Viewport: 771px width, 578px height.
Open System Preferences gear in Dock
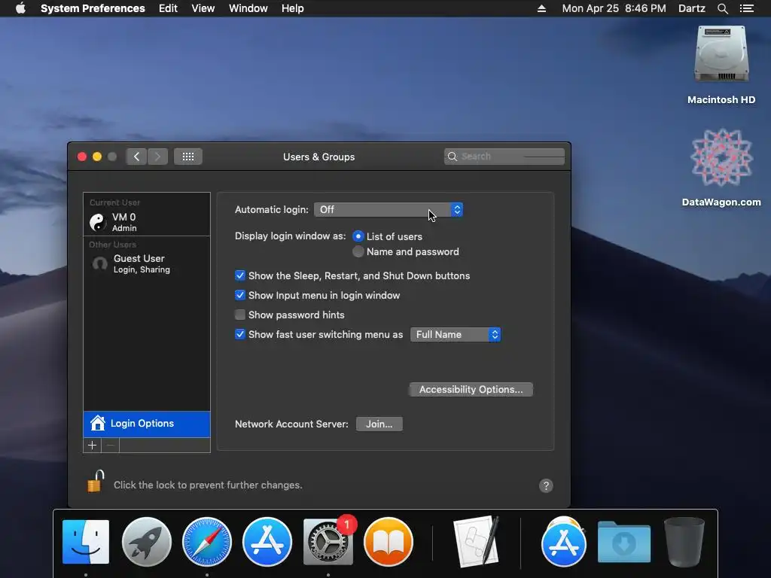pos(328,542)
